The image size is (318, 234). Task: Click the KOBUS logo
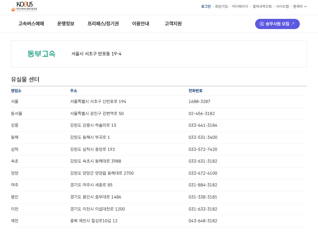click(x=25, y=6)
